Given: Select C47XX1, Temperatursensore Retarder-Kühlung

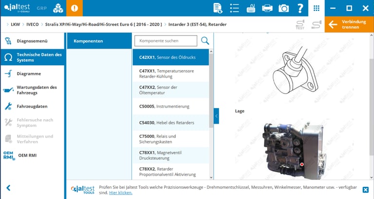Looking at the screenshot, I should coord(171,73).
